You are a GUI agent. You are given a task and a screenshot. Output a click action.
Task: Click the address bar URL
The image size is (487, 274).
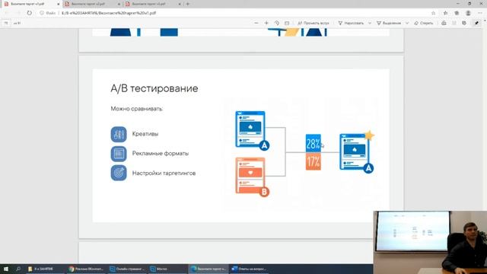(109, 13)
